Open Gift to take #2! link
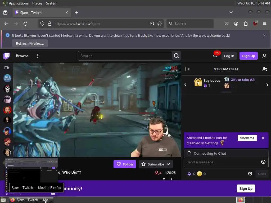 tap(243, 80)
